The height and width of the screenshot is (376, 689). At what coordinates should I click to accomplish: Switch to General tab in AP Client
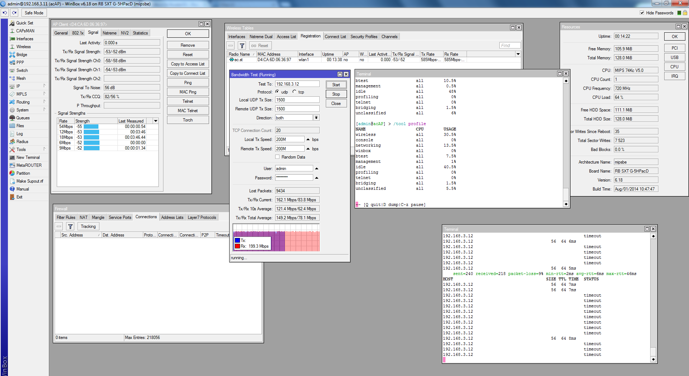pyautogui.click(x=61, y=33)
